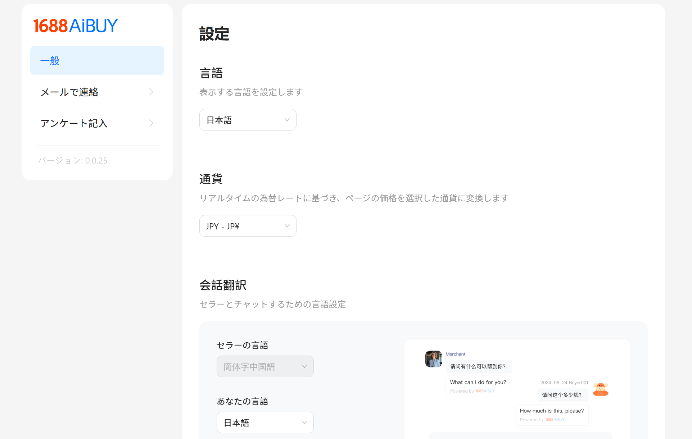Open the あなたの言語 dropdown
692x439 pixels.
pyautogui.click(x=265, y=422)
